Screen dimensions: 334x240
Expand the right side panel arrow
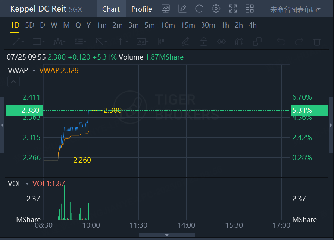coord(331,125)
